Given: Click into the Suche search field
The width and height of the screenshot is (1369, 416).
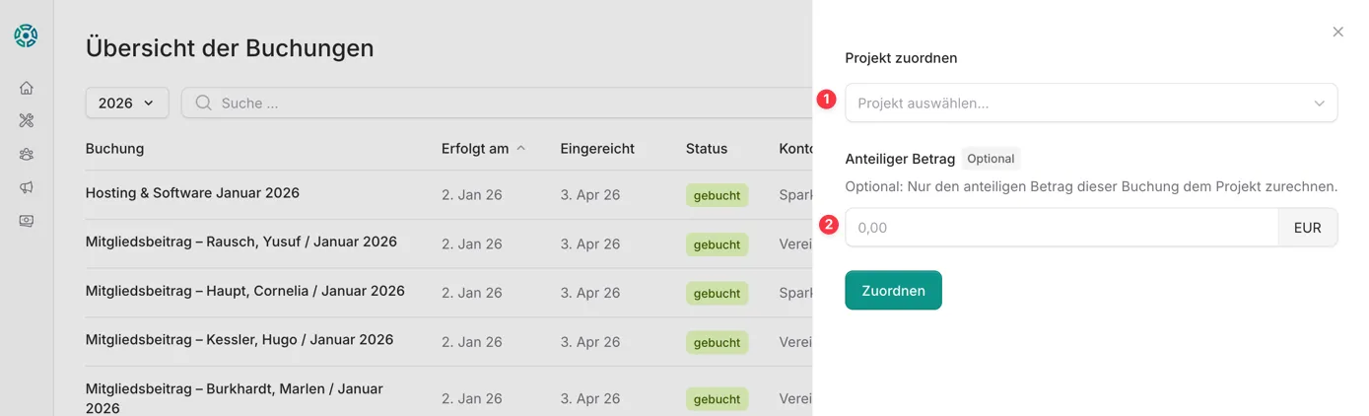Looking at the screenshot, I should pos(493,103).
